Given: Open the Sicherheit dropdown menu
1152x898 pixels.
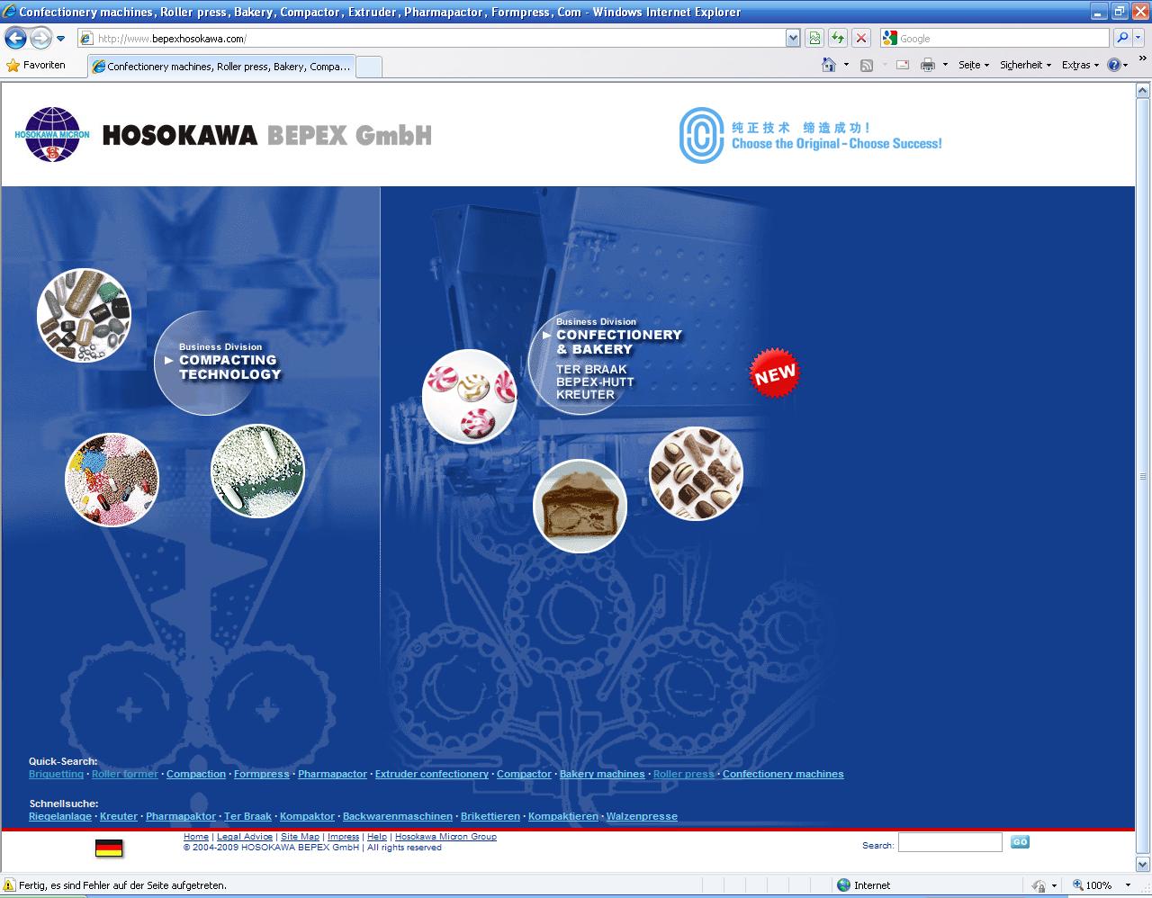Looking at the screenshot, I should tap(1025, 65).
